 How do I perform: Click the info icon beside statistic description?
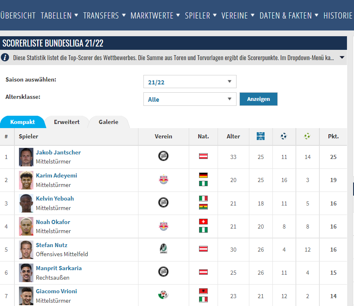click(x=5, y=58)
